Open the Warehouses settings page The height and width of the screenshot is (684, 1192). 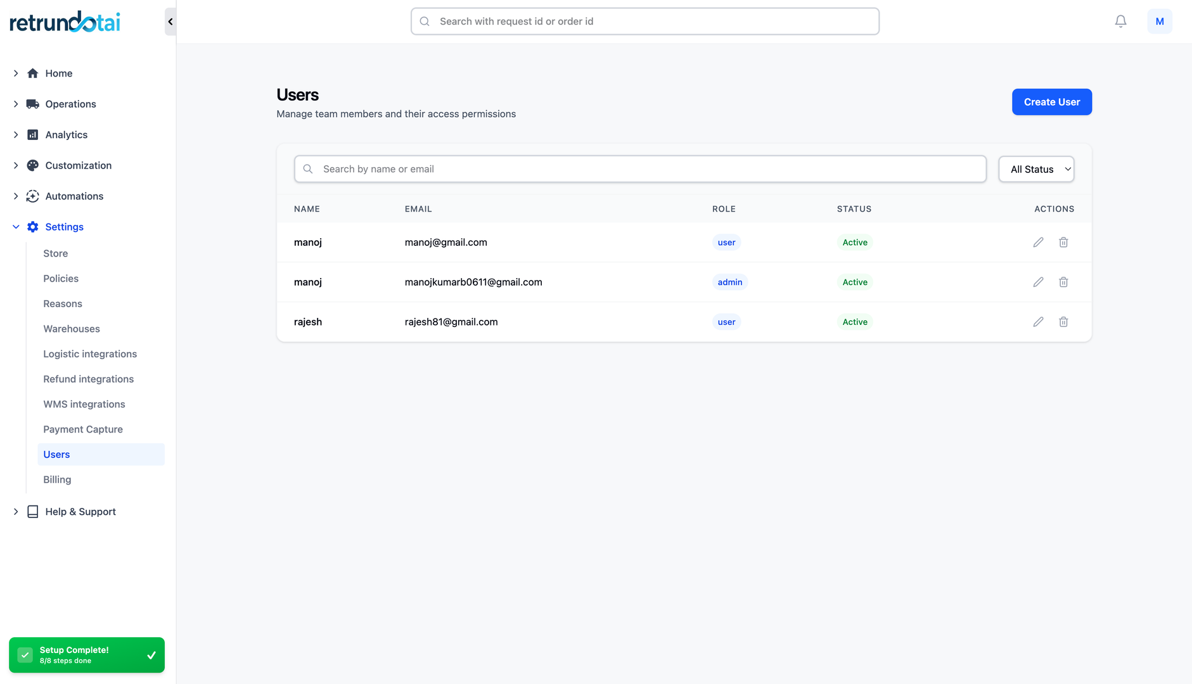coord(71,329)
